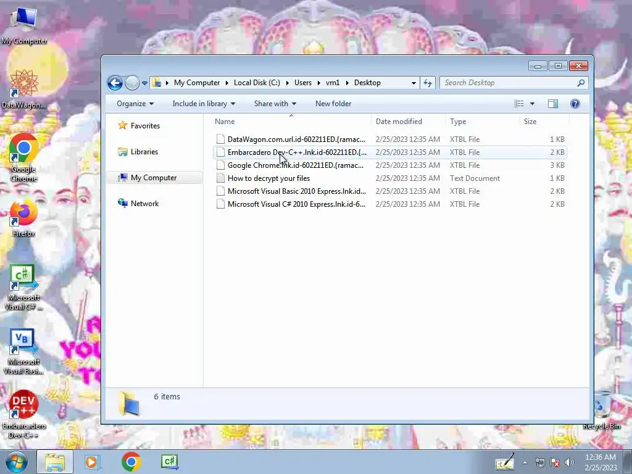Click Local Disk (C:) in breadcrumb
Viewport: 632px width, 474px height.
click(x=257, y=83)
